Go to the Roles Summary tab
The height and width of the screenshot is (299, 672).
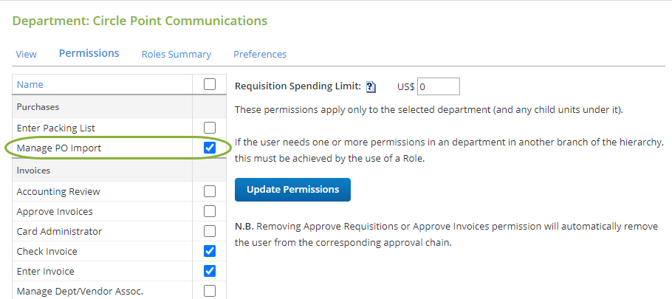coord(176,55)
